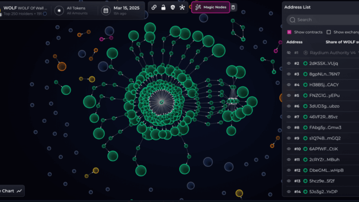The image size is (359, 202).
Task: Click the green circle icon for 5hcz9e...5f2f
Action: pos(305,181)
